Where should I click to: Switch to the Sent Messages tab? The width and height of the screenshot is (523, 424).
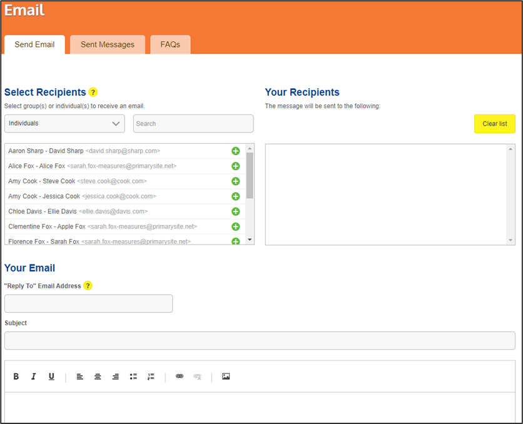pos(108,44)
